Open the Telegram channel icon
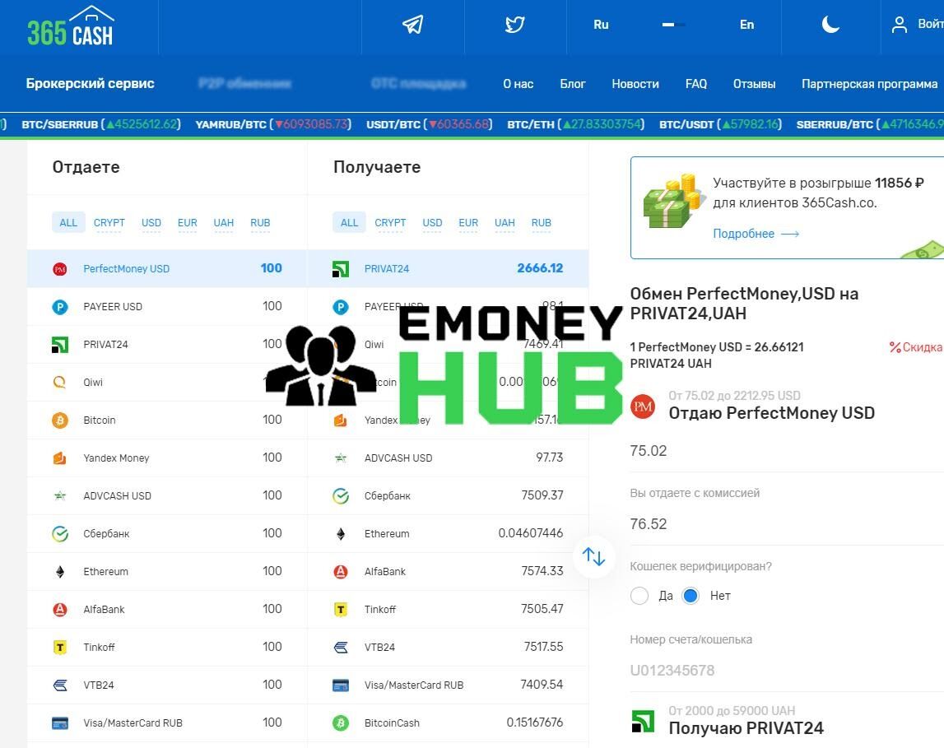This screenshot has height=748, width=944. (413, 25)
